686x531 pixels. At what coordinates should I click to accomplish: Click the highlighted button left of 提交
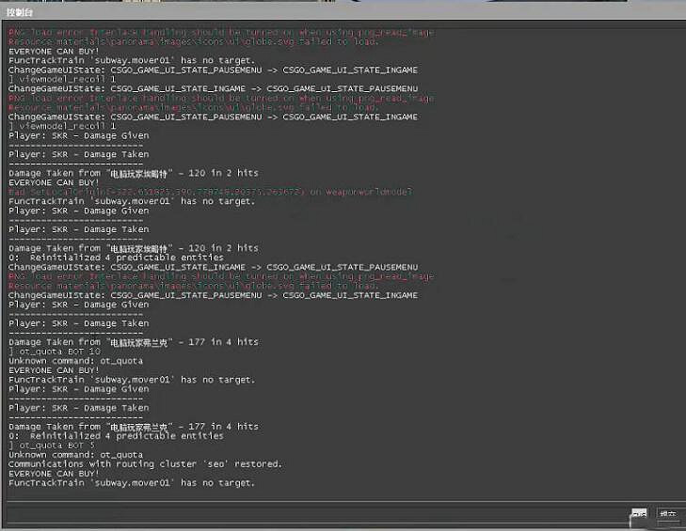click(639, 514)
